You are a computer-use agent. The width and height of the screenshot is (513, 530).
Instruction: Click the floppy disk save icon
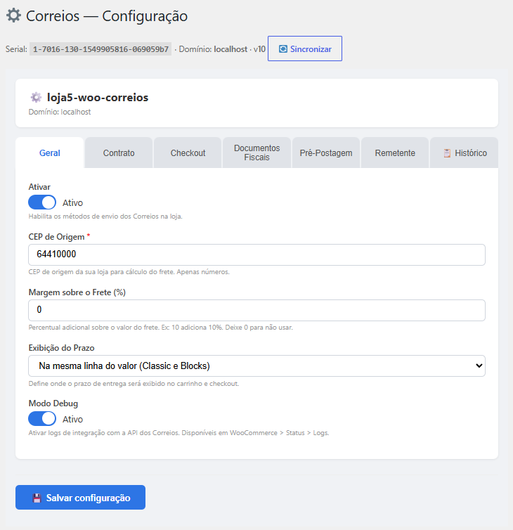coord(37,498)
